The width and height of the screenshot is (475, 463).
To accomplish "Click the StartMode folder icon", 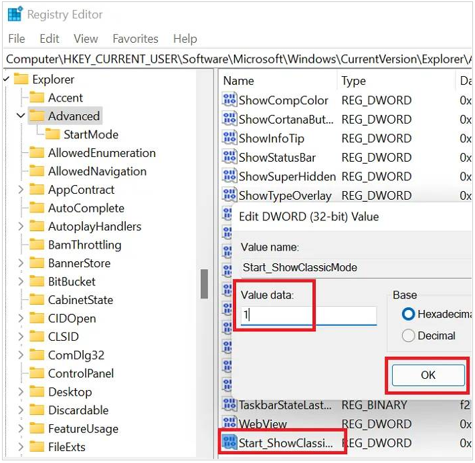I will point(53,134).
